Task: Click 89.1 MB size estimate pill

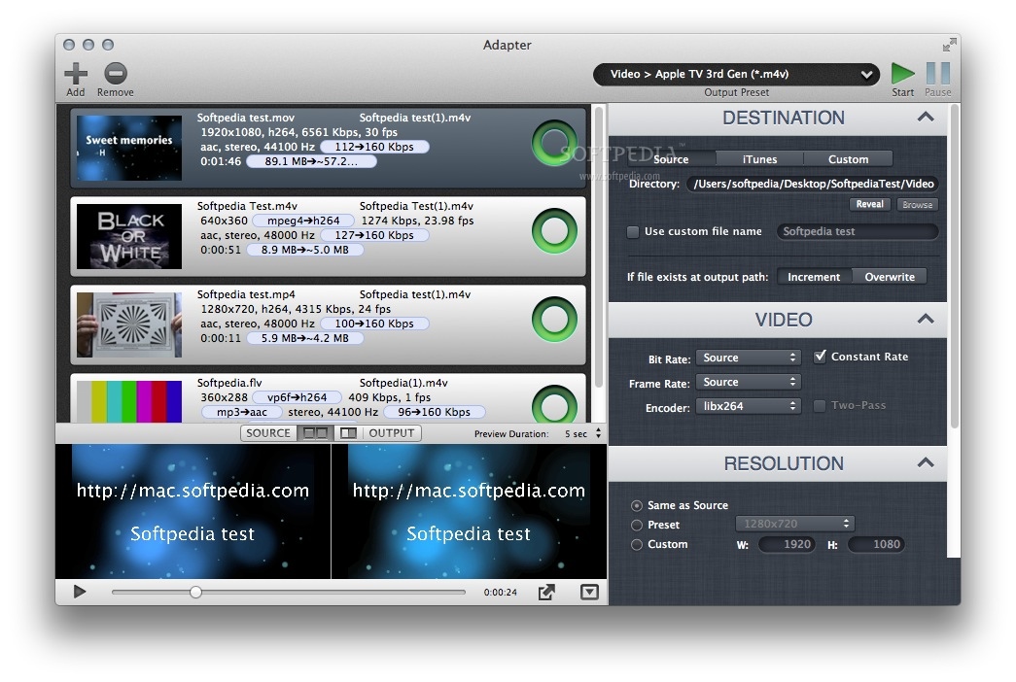Action: click(x=311, y=161)
